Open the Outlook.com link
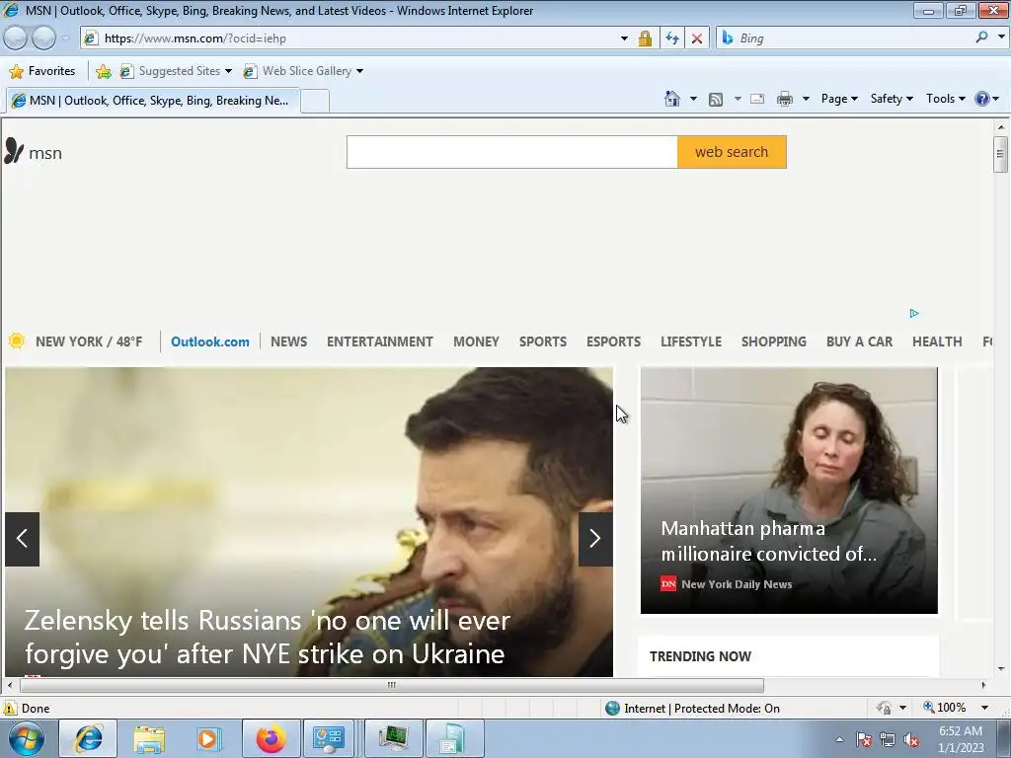Image resolution: width=1011 pixels, height=758 pixels. (209, 341)
